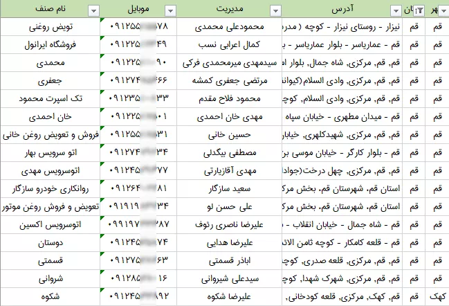
Task: Select manager cell اباذر قسمتی
Action: (229, 261)
